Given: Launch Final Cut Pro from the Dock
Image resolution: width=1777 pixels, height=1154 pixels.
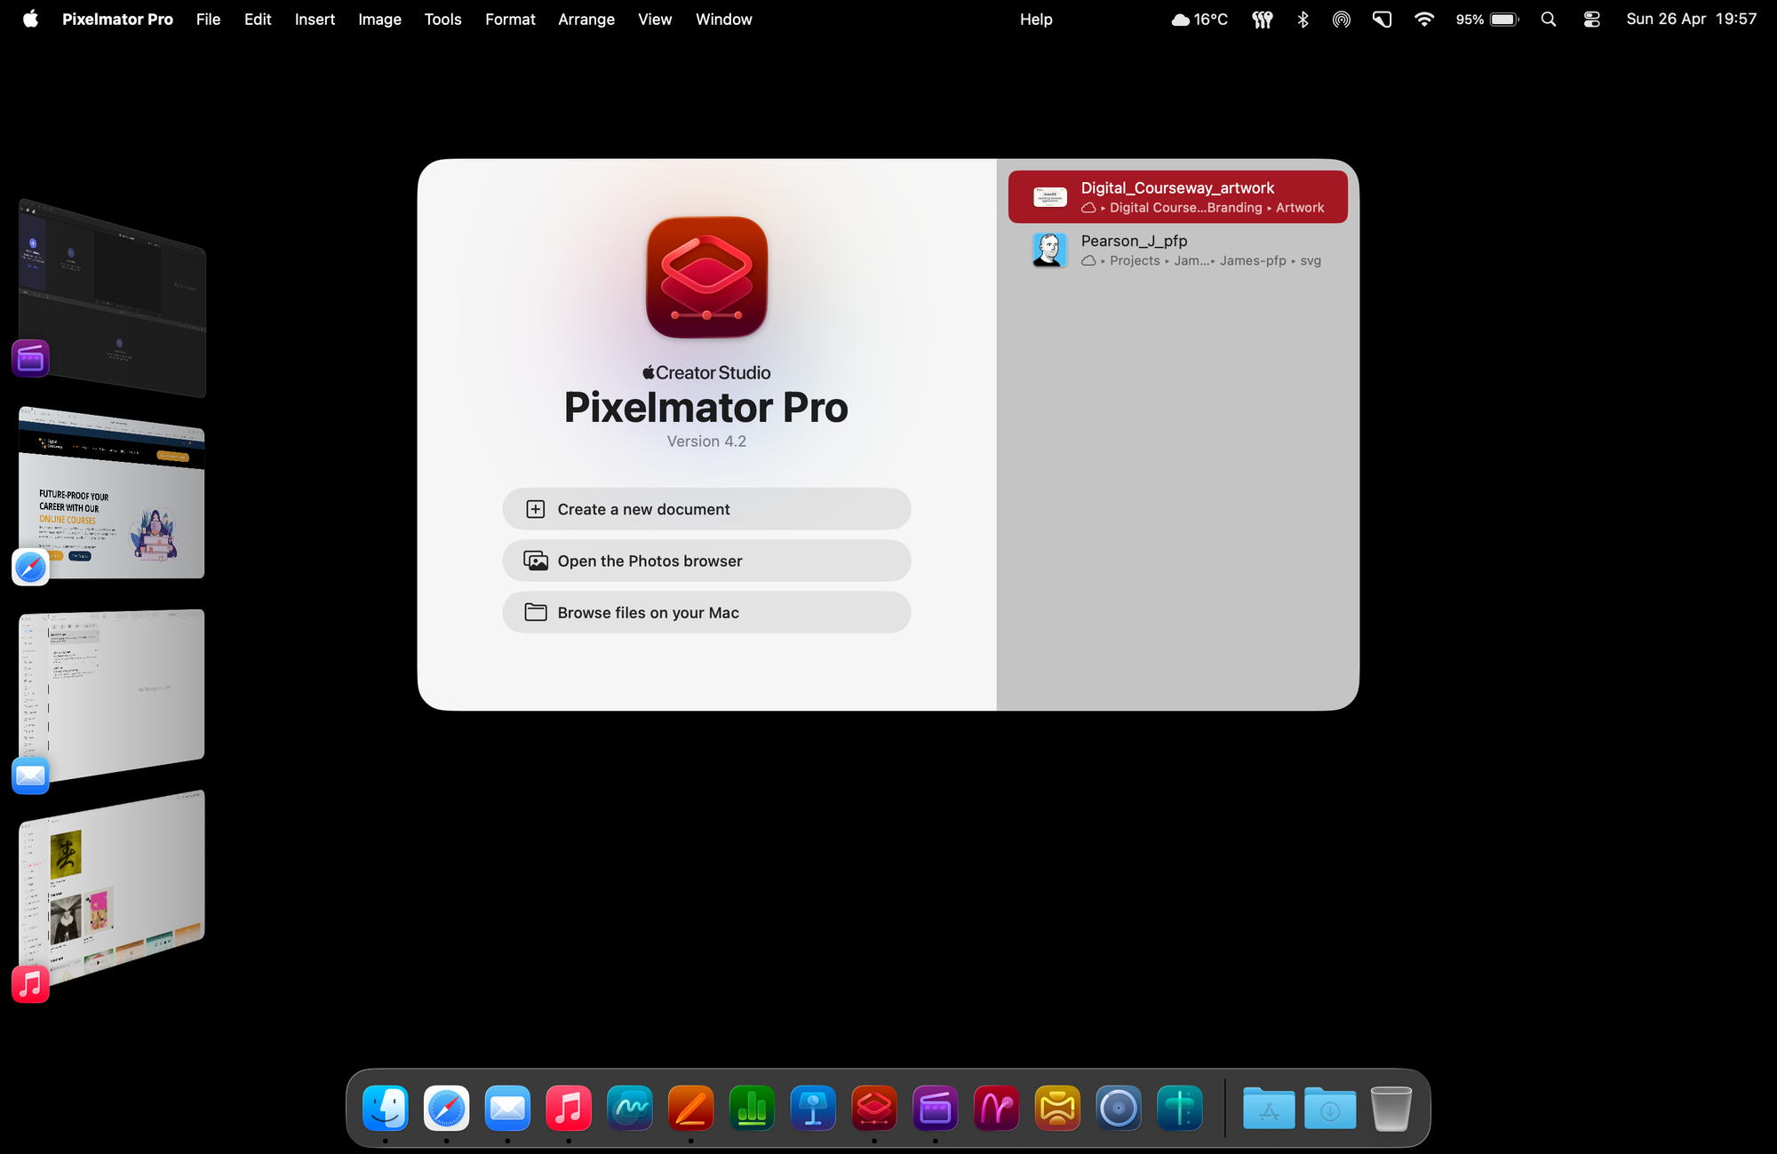Looking at the screenshot, I should [x=936, y=1108].
